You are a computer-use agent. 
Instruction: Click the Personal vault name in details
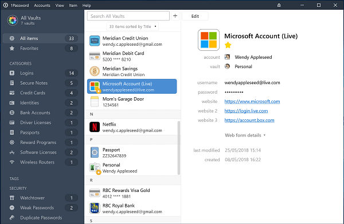[243, 66]
